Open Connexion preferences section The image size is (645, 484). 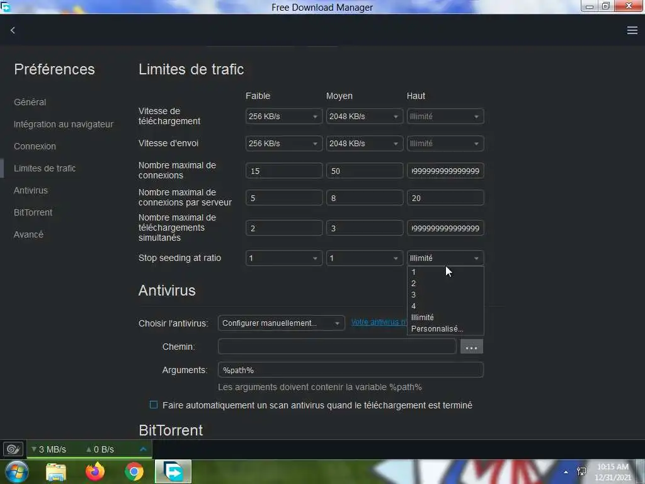[35, 146]
